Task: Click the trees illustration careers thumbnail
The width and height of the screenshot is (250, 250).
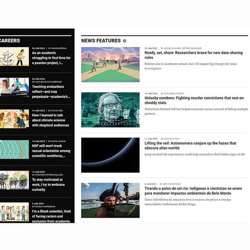Action: click(x=14, y=180)
